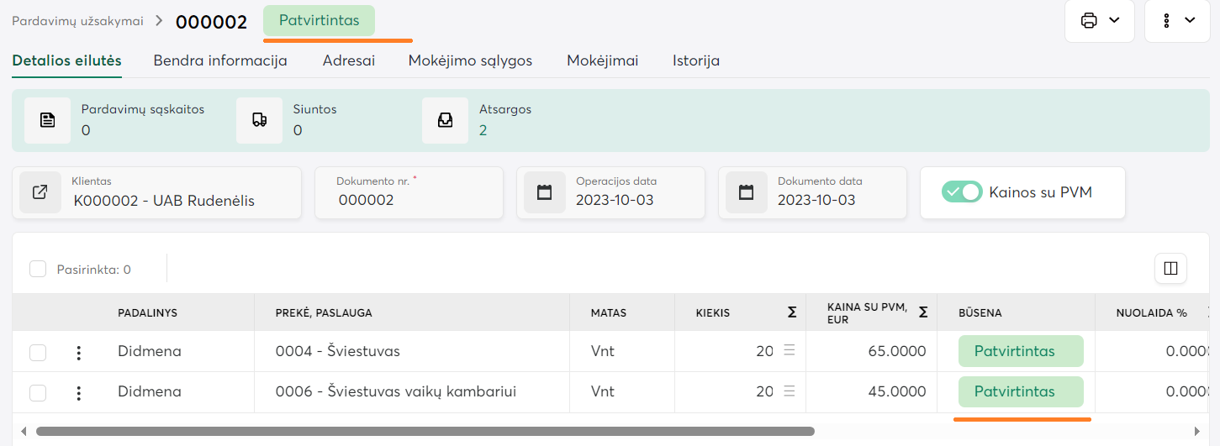This screenshot has height=446, width=1220.
Task: Open Būsena dropdown for the 0004 row
Action: point(1021,352)
